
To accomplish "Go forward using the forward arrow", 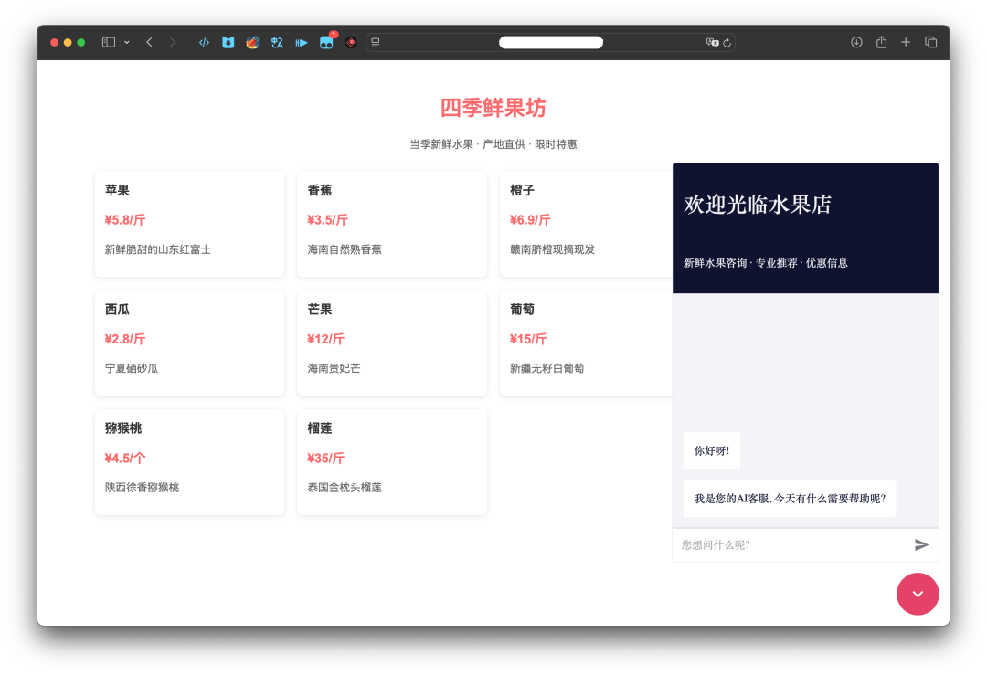I will coord(173,42).
